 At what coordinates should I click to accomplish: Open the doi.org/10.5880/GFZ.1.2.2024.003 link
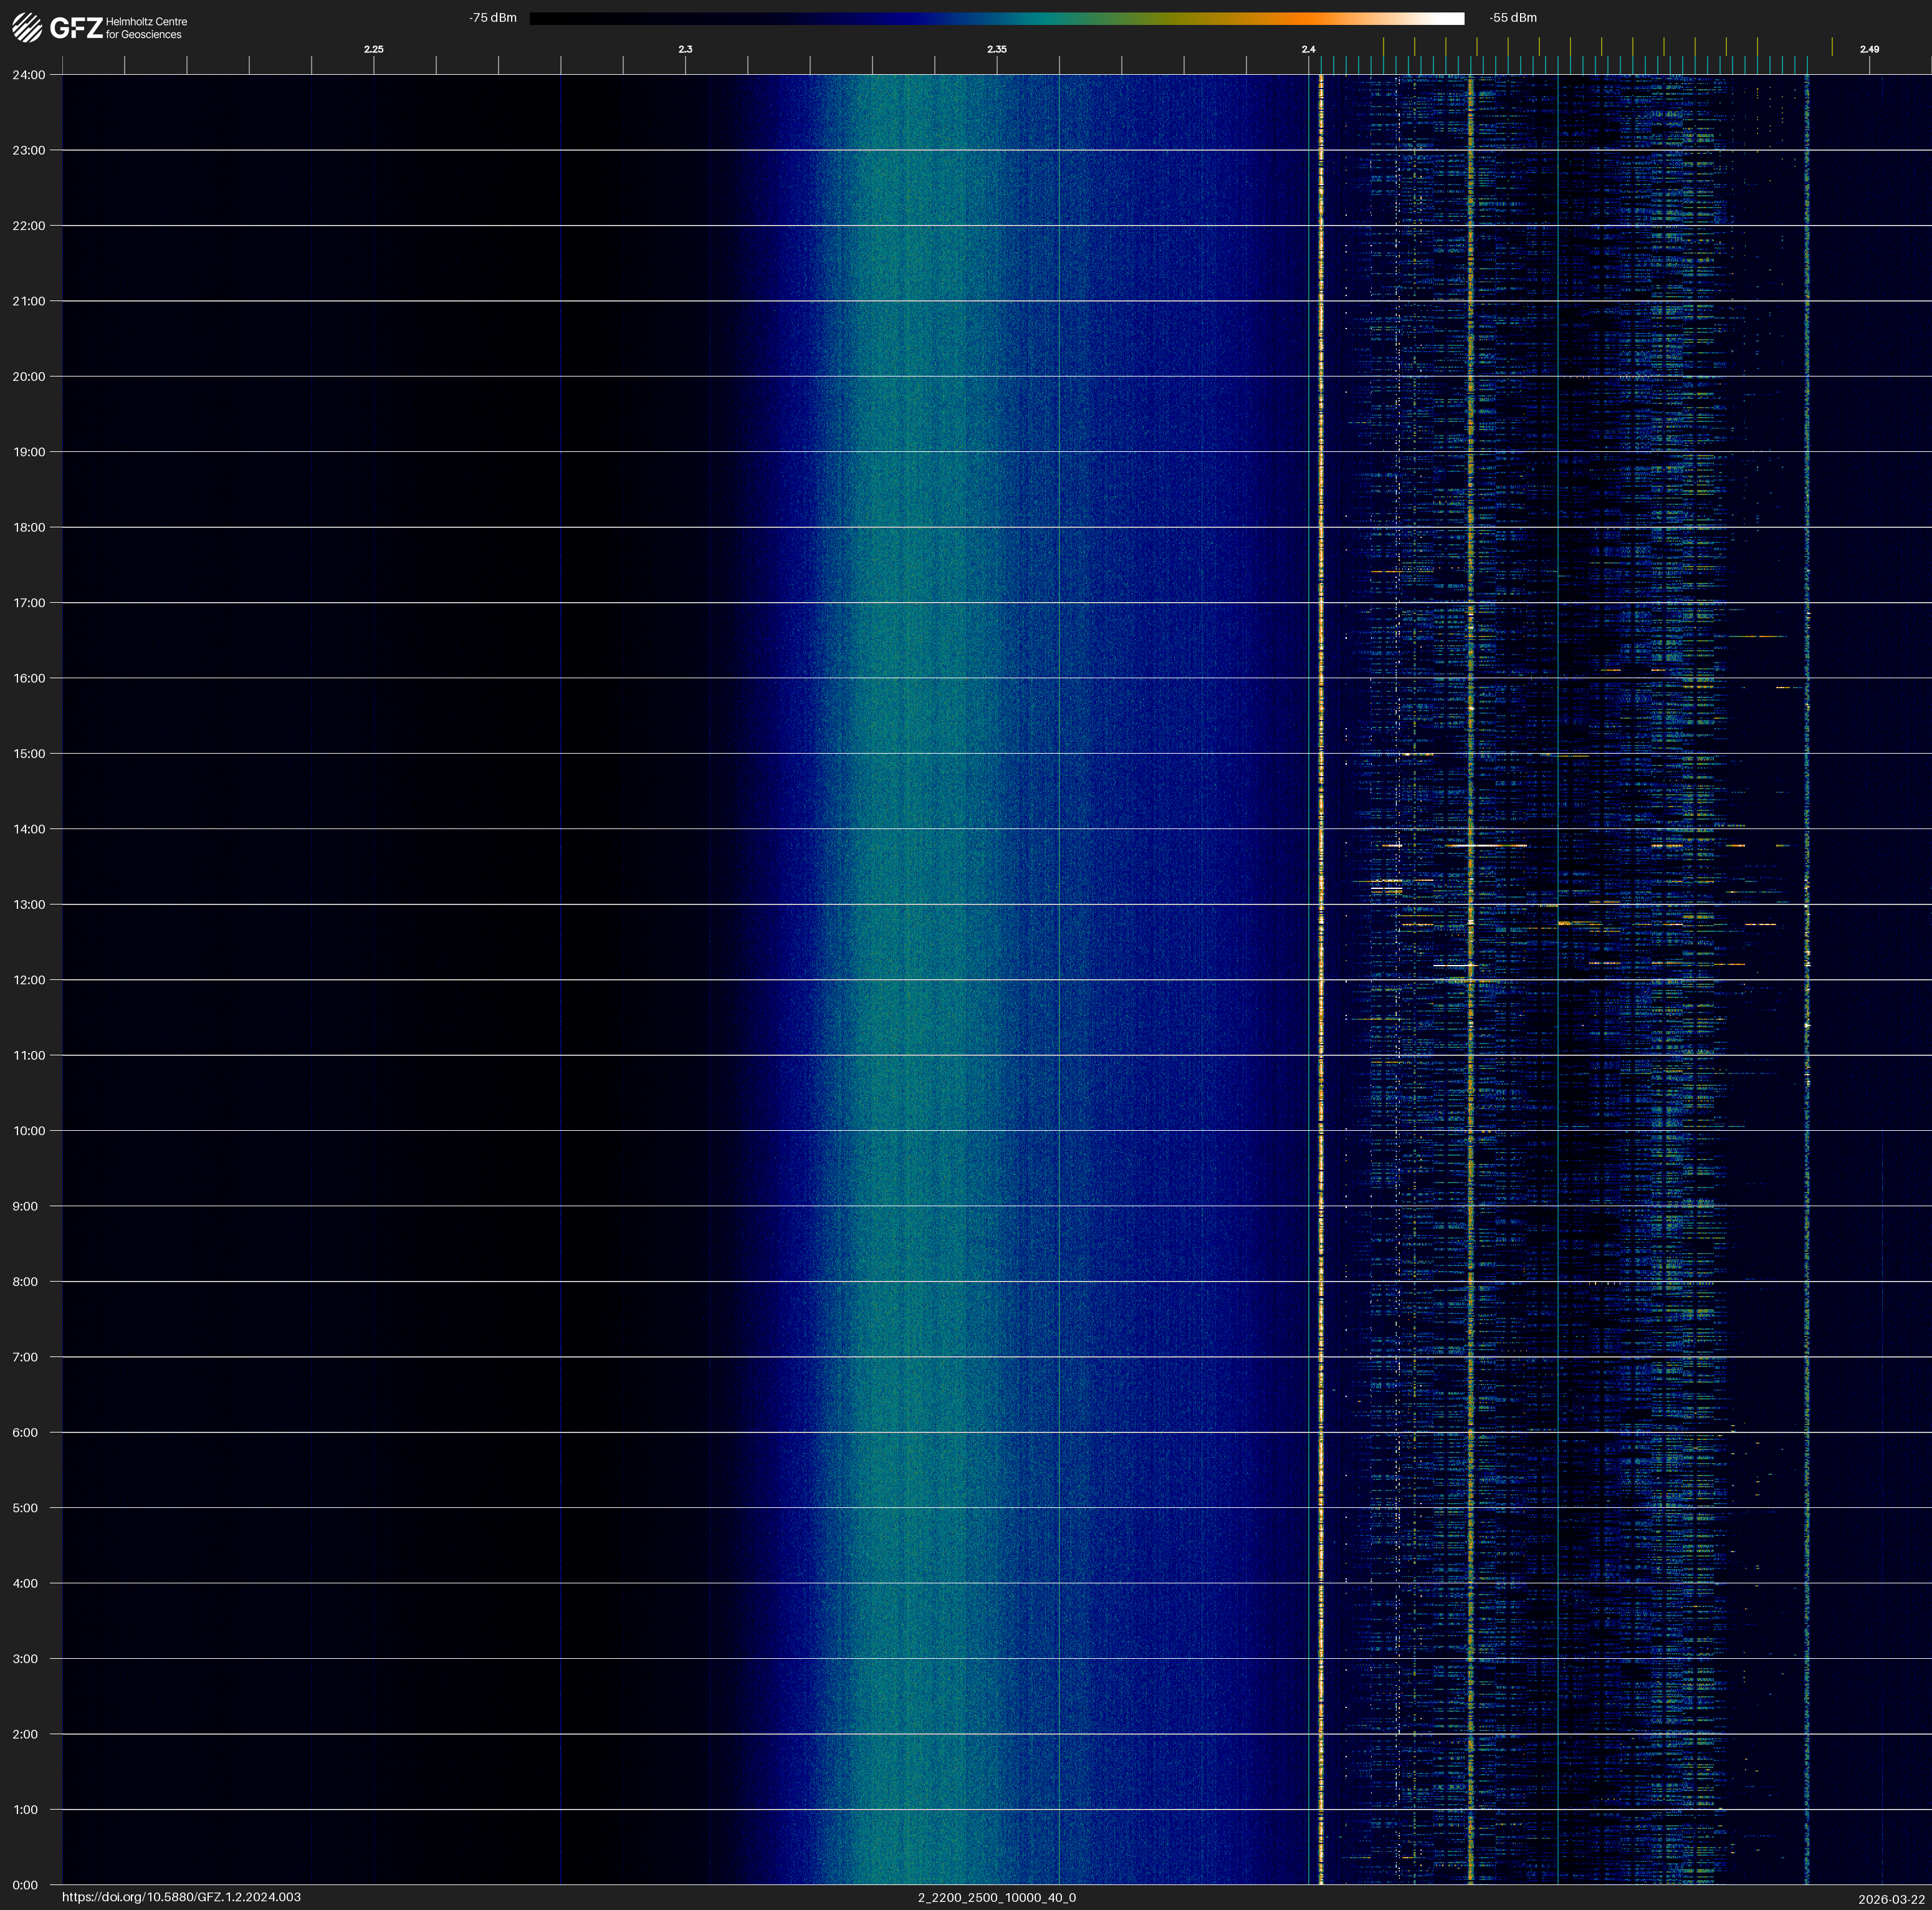[x=181, y=1897]
